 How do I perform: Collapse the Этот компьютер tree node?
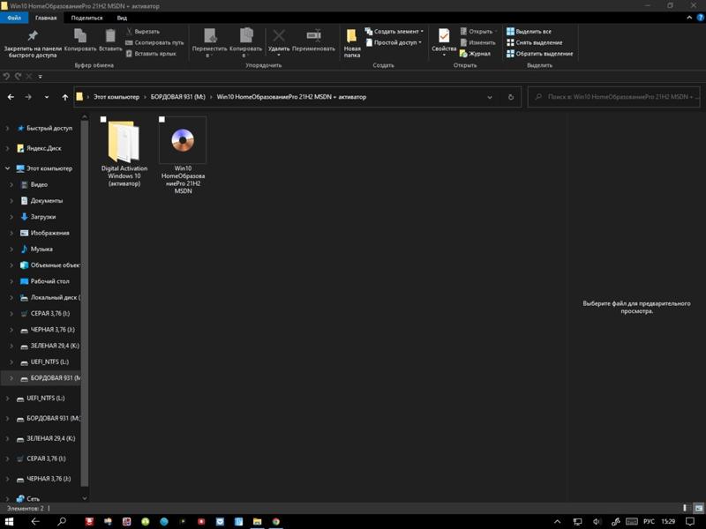[x=7, y=168]
